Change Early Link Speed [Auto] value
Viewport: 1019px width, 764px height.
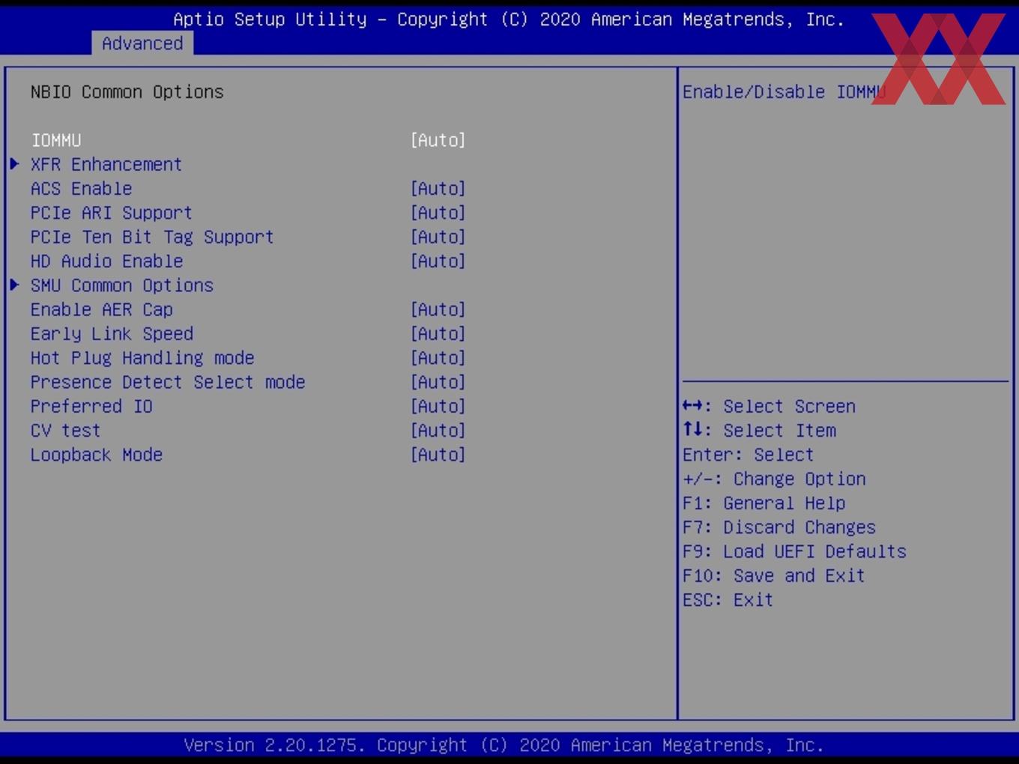click(x=438, y=334)
